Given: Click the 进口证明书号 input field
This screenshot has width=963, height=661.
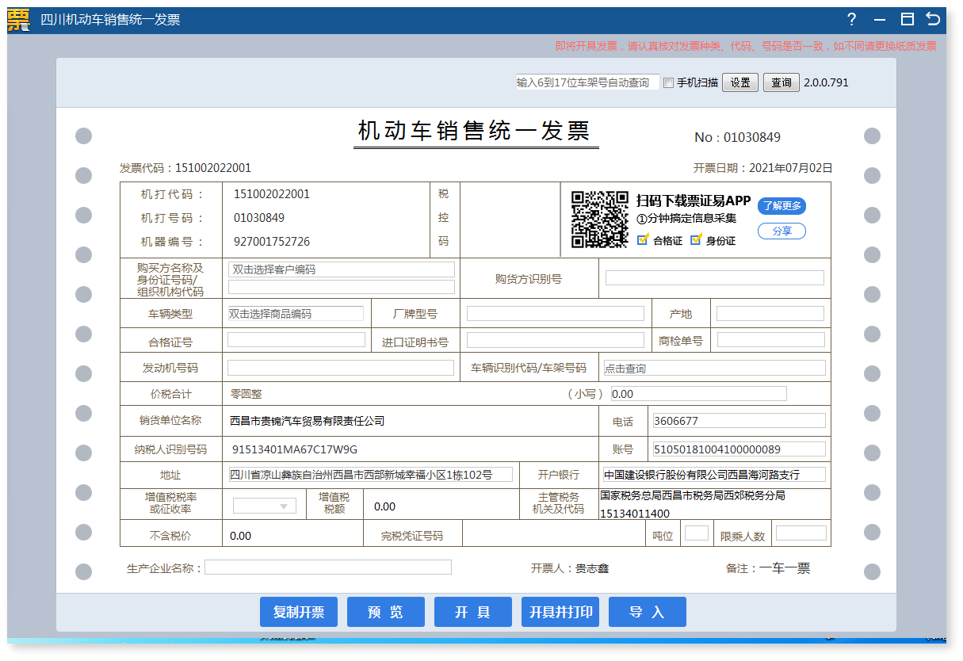Looking at the screenshot, I should point(556,340).
